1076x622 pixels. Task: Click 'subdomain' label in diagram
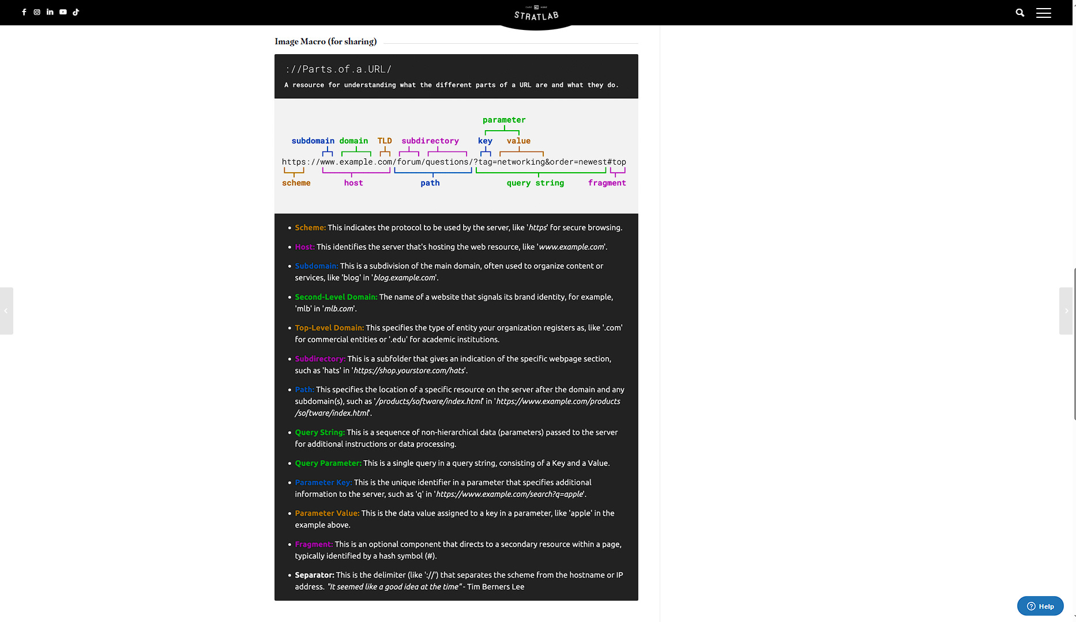313,141
